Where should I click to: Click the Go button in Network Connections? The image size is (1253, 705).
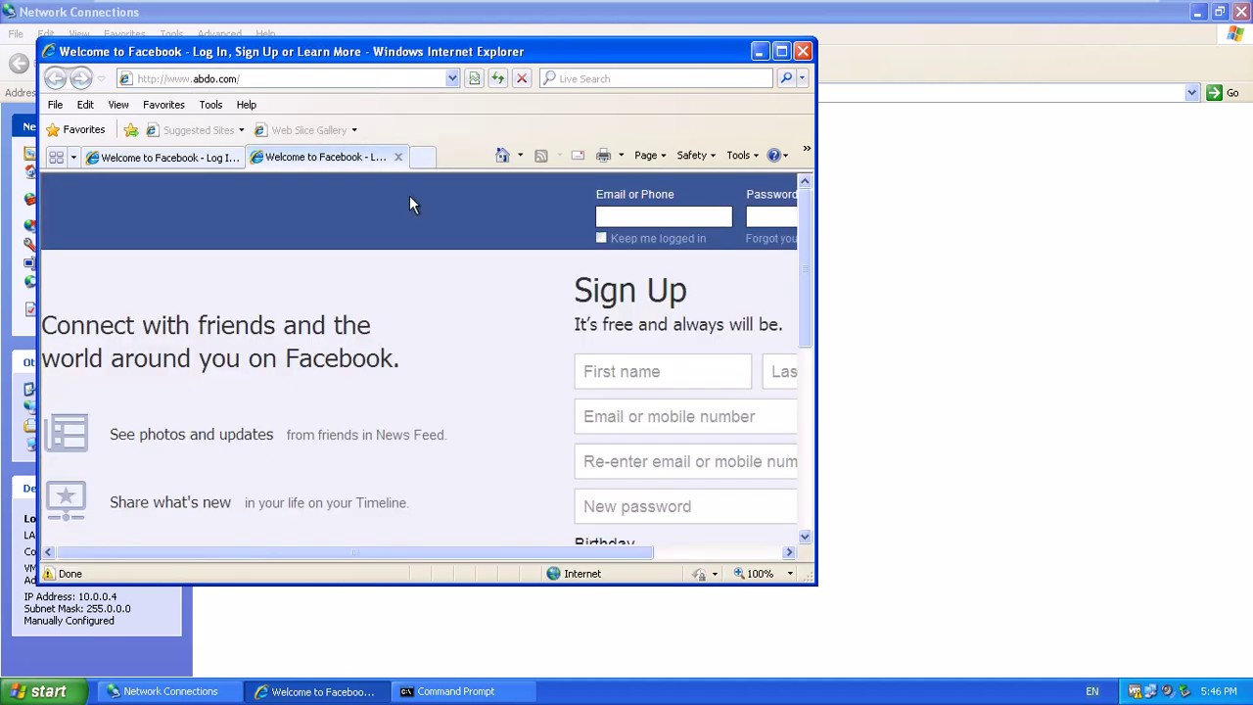[1223, 93]
